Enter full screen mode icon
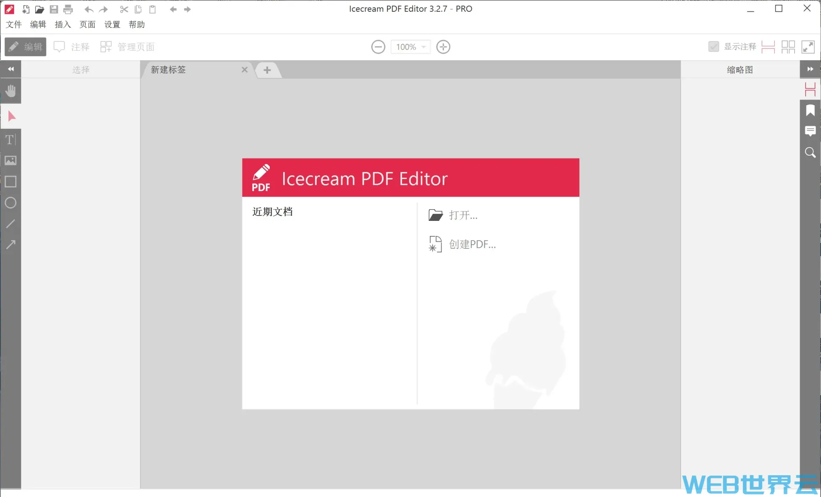 coord(808,47)
